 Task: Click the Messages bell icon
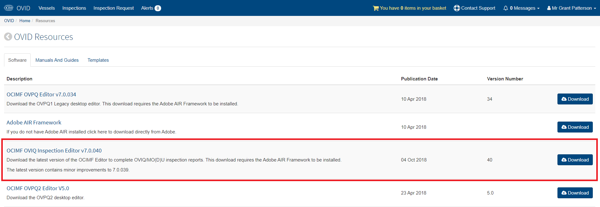506,8
